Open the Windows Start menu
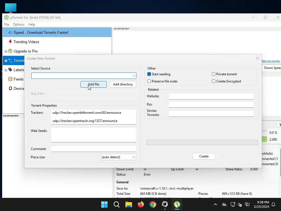 (104, 204)
